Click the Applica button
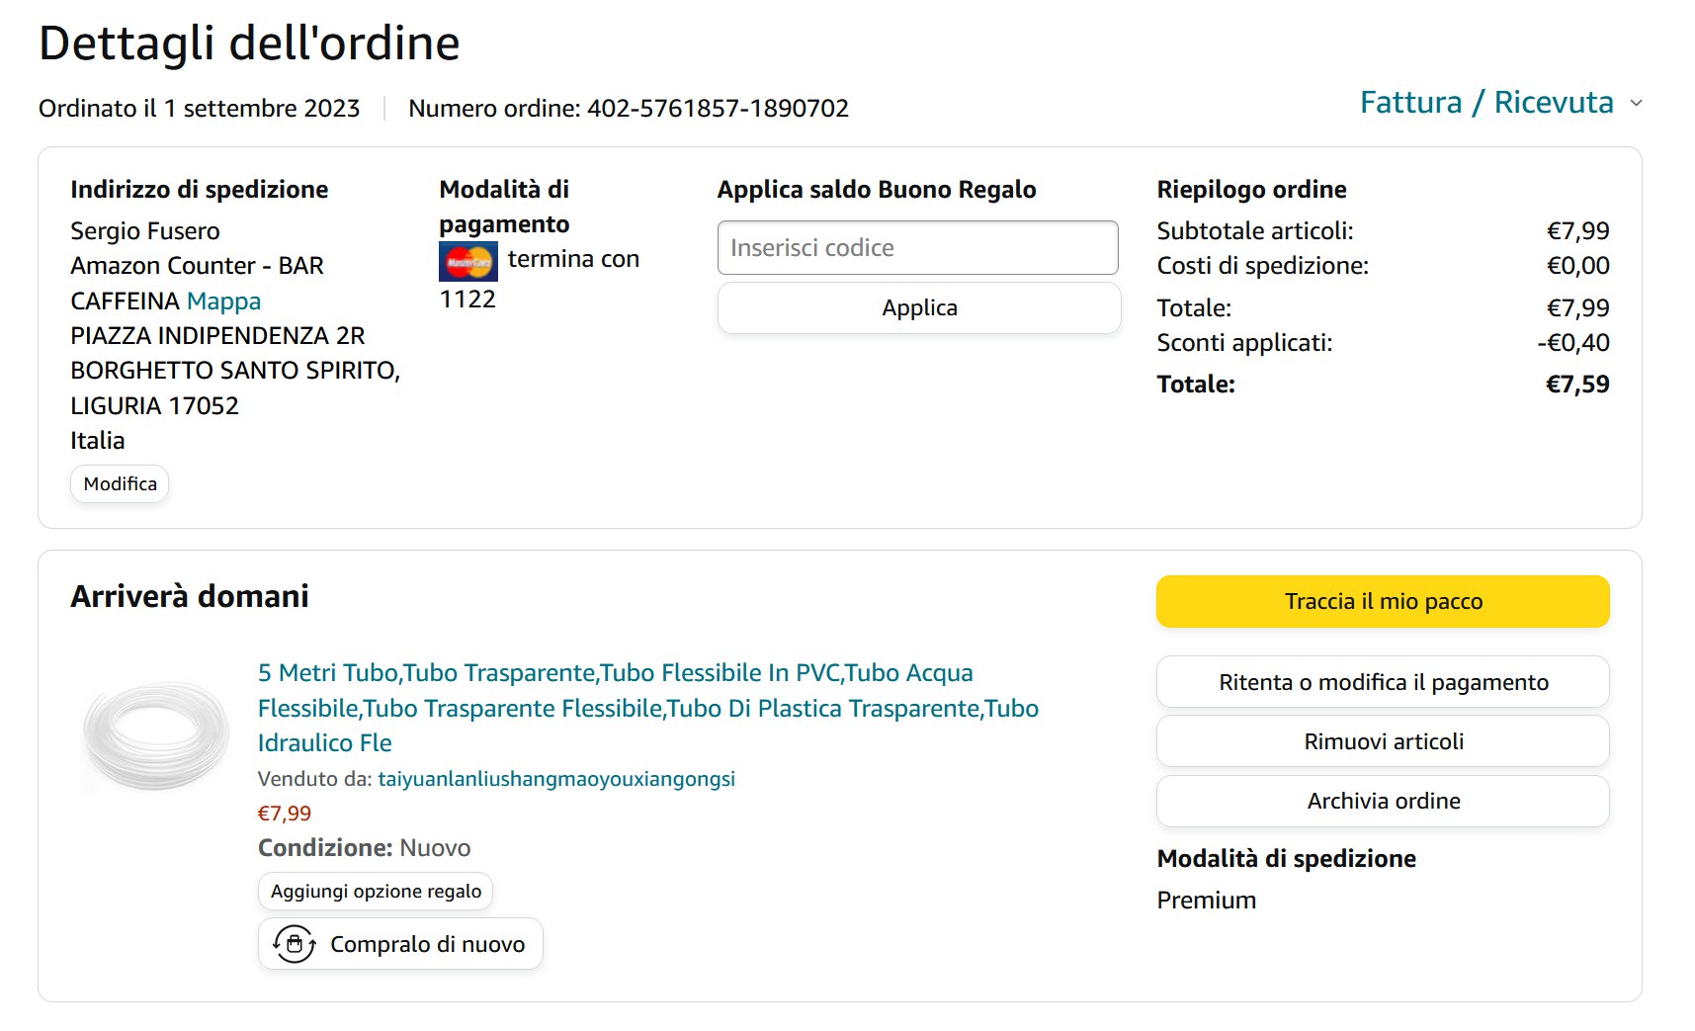1695x1031 pixels. [x=918, y=307]
